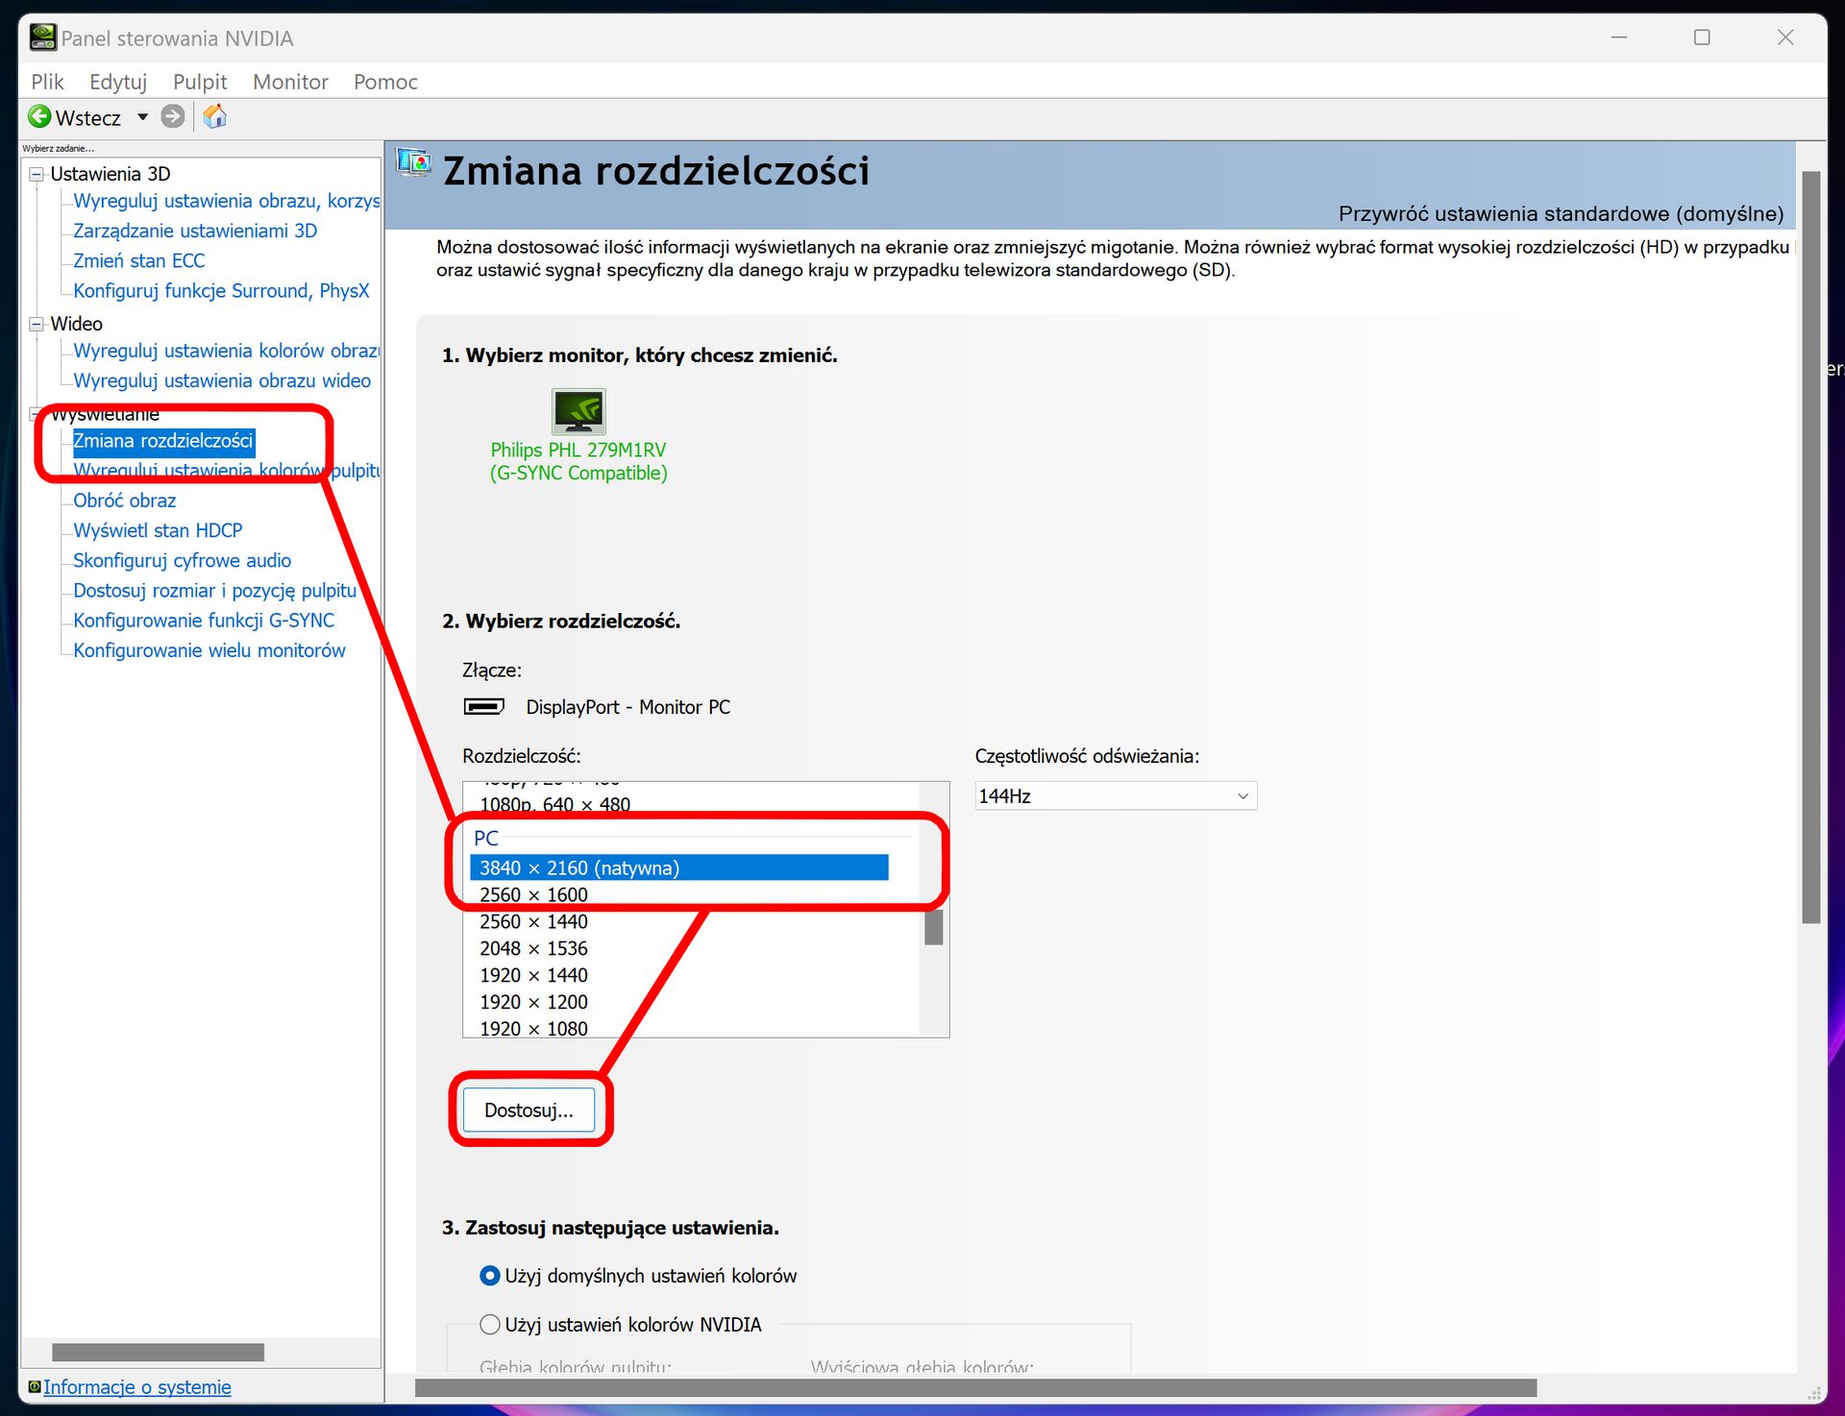This screenshot has width=1845, height=1416.
Task: Open Skonfiguruj cyfrowe audio
Action: tap(183, 560)
